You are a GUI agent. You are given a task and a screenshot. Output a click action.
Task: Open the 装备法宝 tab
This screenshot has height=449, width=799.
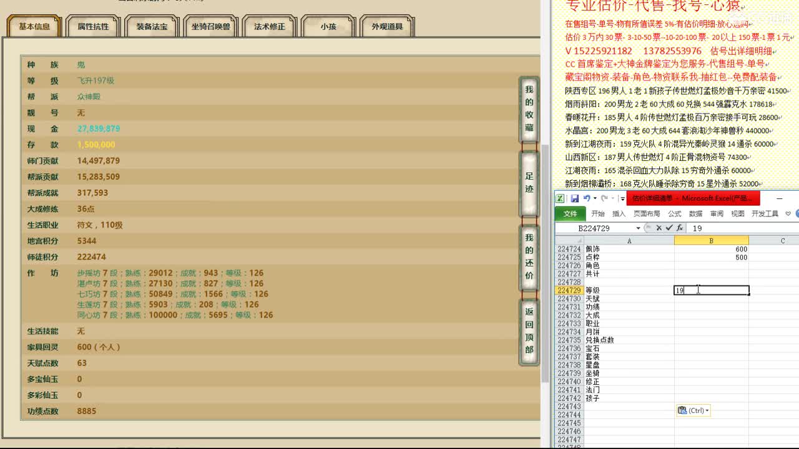[x=152, y=27]
